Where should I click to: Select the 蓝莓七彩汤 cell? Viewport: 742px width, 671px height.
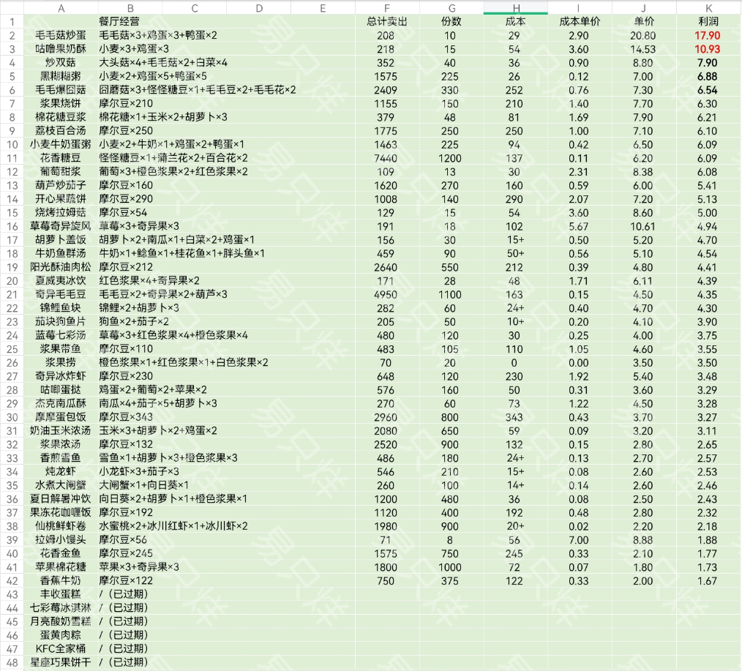[x=61, y=335]
